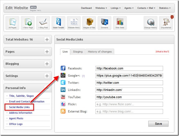This screenshot has width=179, height=136.
Task: Open Change History
Action: click(150, 23)
